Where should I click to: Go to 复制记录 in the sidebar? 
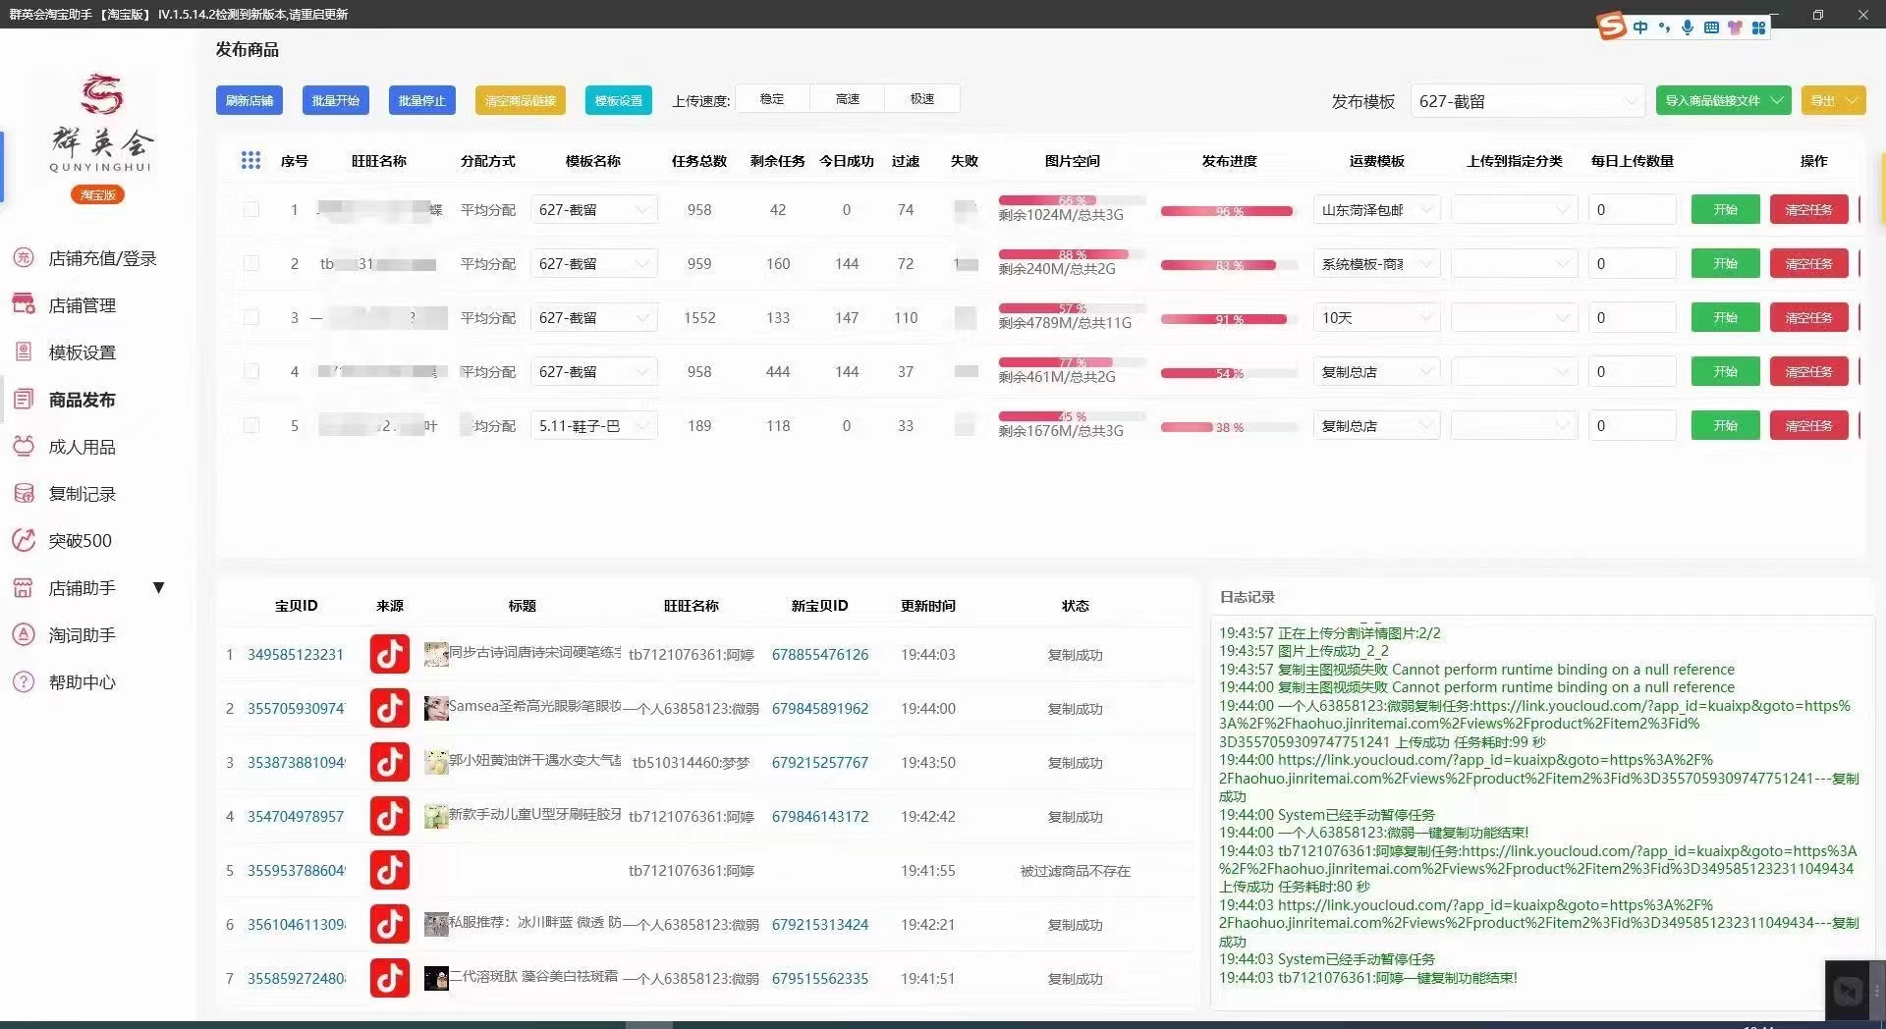coord(83,494)
